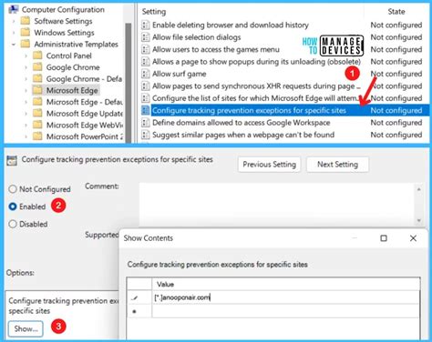The height and width of the screenshot is (342, 432).
Task: Click policy icon for Allow file selection dialogs
Action: click(146, 37)
